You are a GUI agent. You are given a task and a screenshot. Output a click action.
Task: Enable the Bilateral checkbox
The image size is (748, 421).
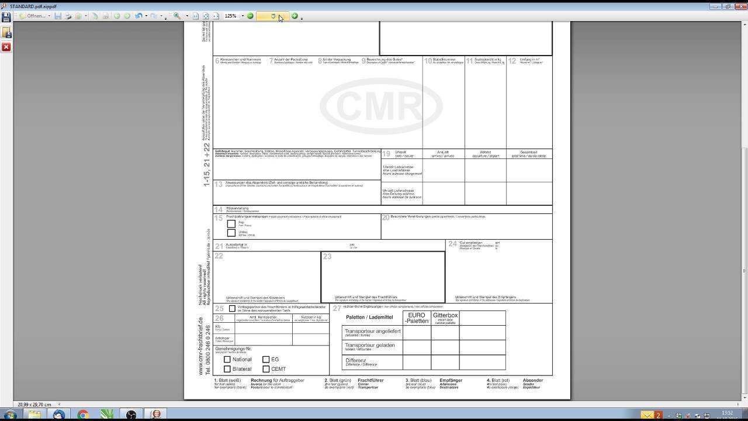pyautogui.click(x=227, y=369)
